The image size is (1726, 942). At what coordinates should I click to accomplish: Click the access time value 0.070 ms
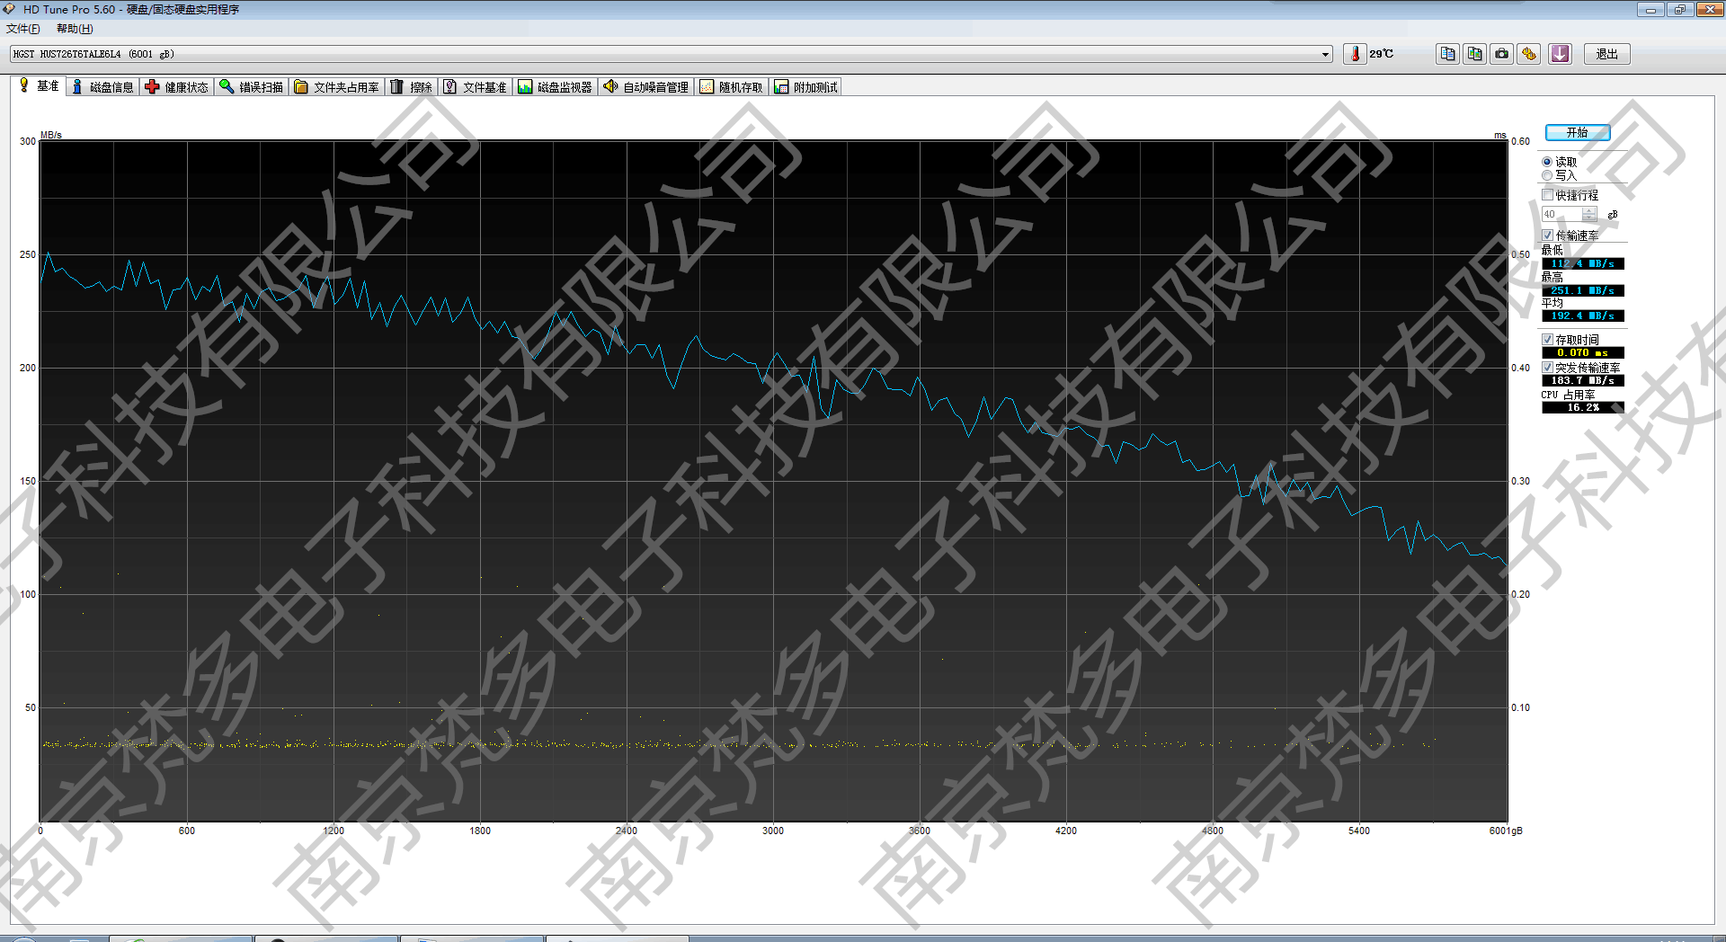tap(1583, 352)
